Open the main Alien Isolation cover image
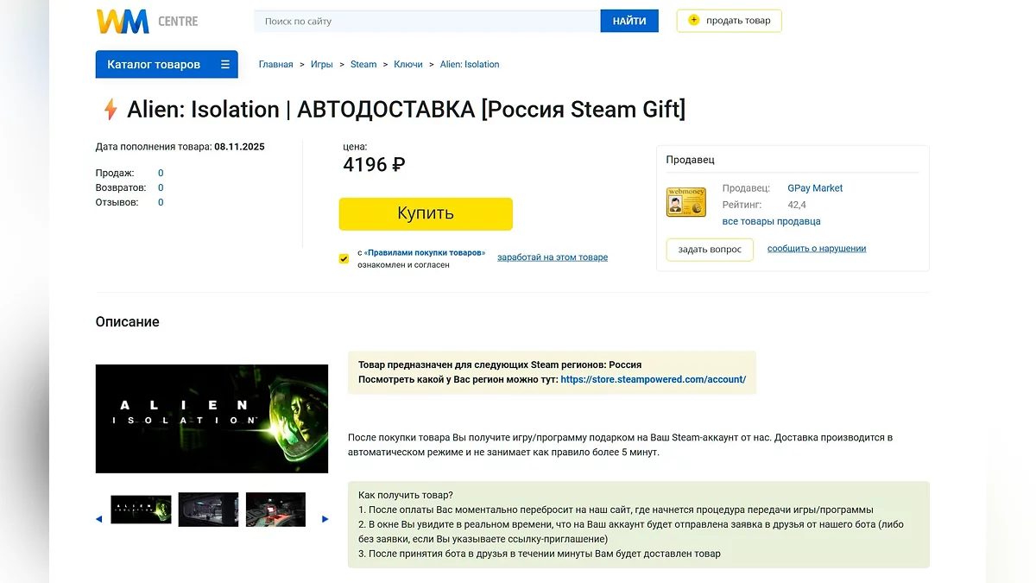 [x=212, y=419]
